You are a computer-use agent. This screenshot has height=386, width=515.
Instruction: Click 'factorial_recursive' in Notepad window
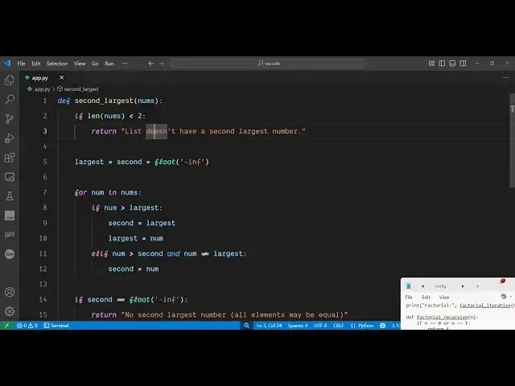coord(442,317)
